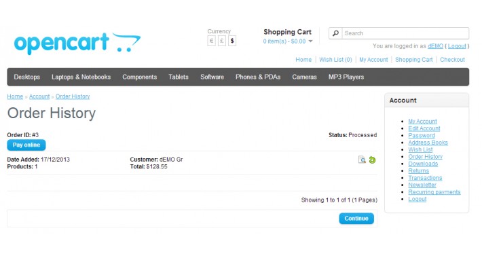Click the 'Showing 1 to 1 of 1' text
482x258 pixels.
326,200
